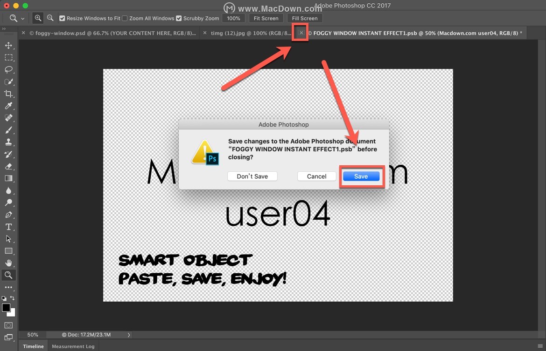Uncheck Resize Windows to Fit
The height and width of the screenshot is (351, 546).
tap(62, 19)
